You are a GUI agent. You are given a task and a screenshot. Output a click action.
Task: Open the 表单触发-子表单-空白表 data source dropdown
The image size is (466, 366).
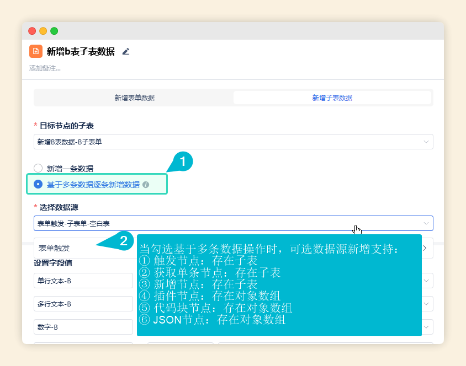pos(232,223)
